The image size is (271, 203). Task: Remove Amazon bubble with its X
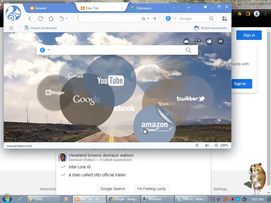(167, 114)
